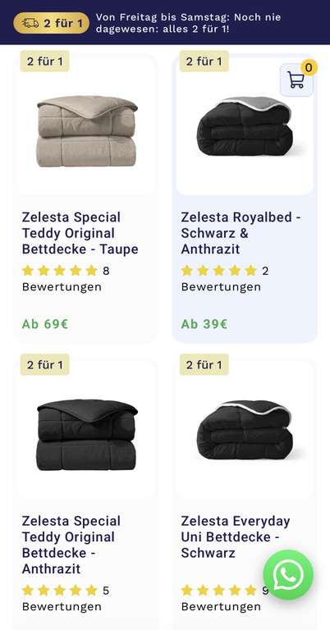Click the Ab 69€ price
Screen dimensions: 330x630
tap(45, 324)
